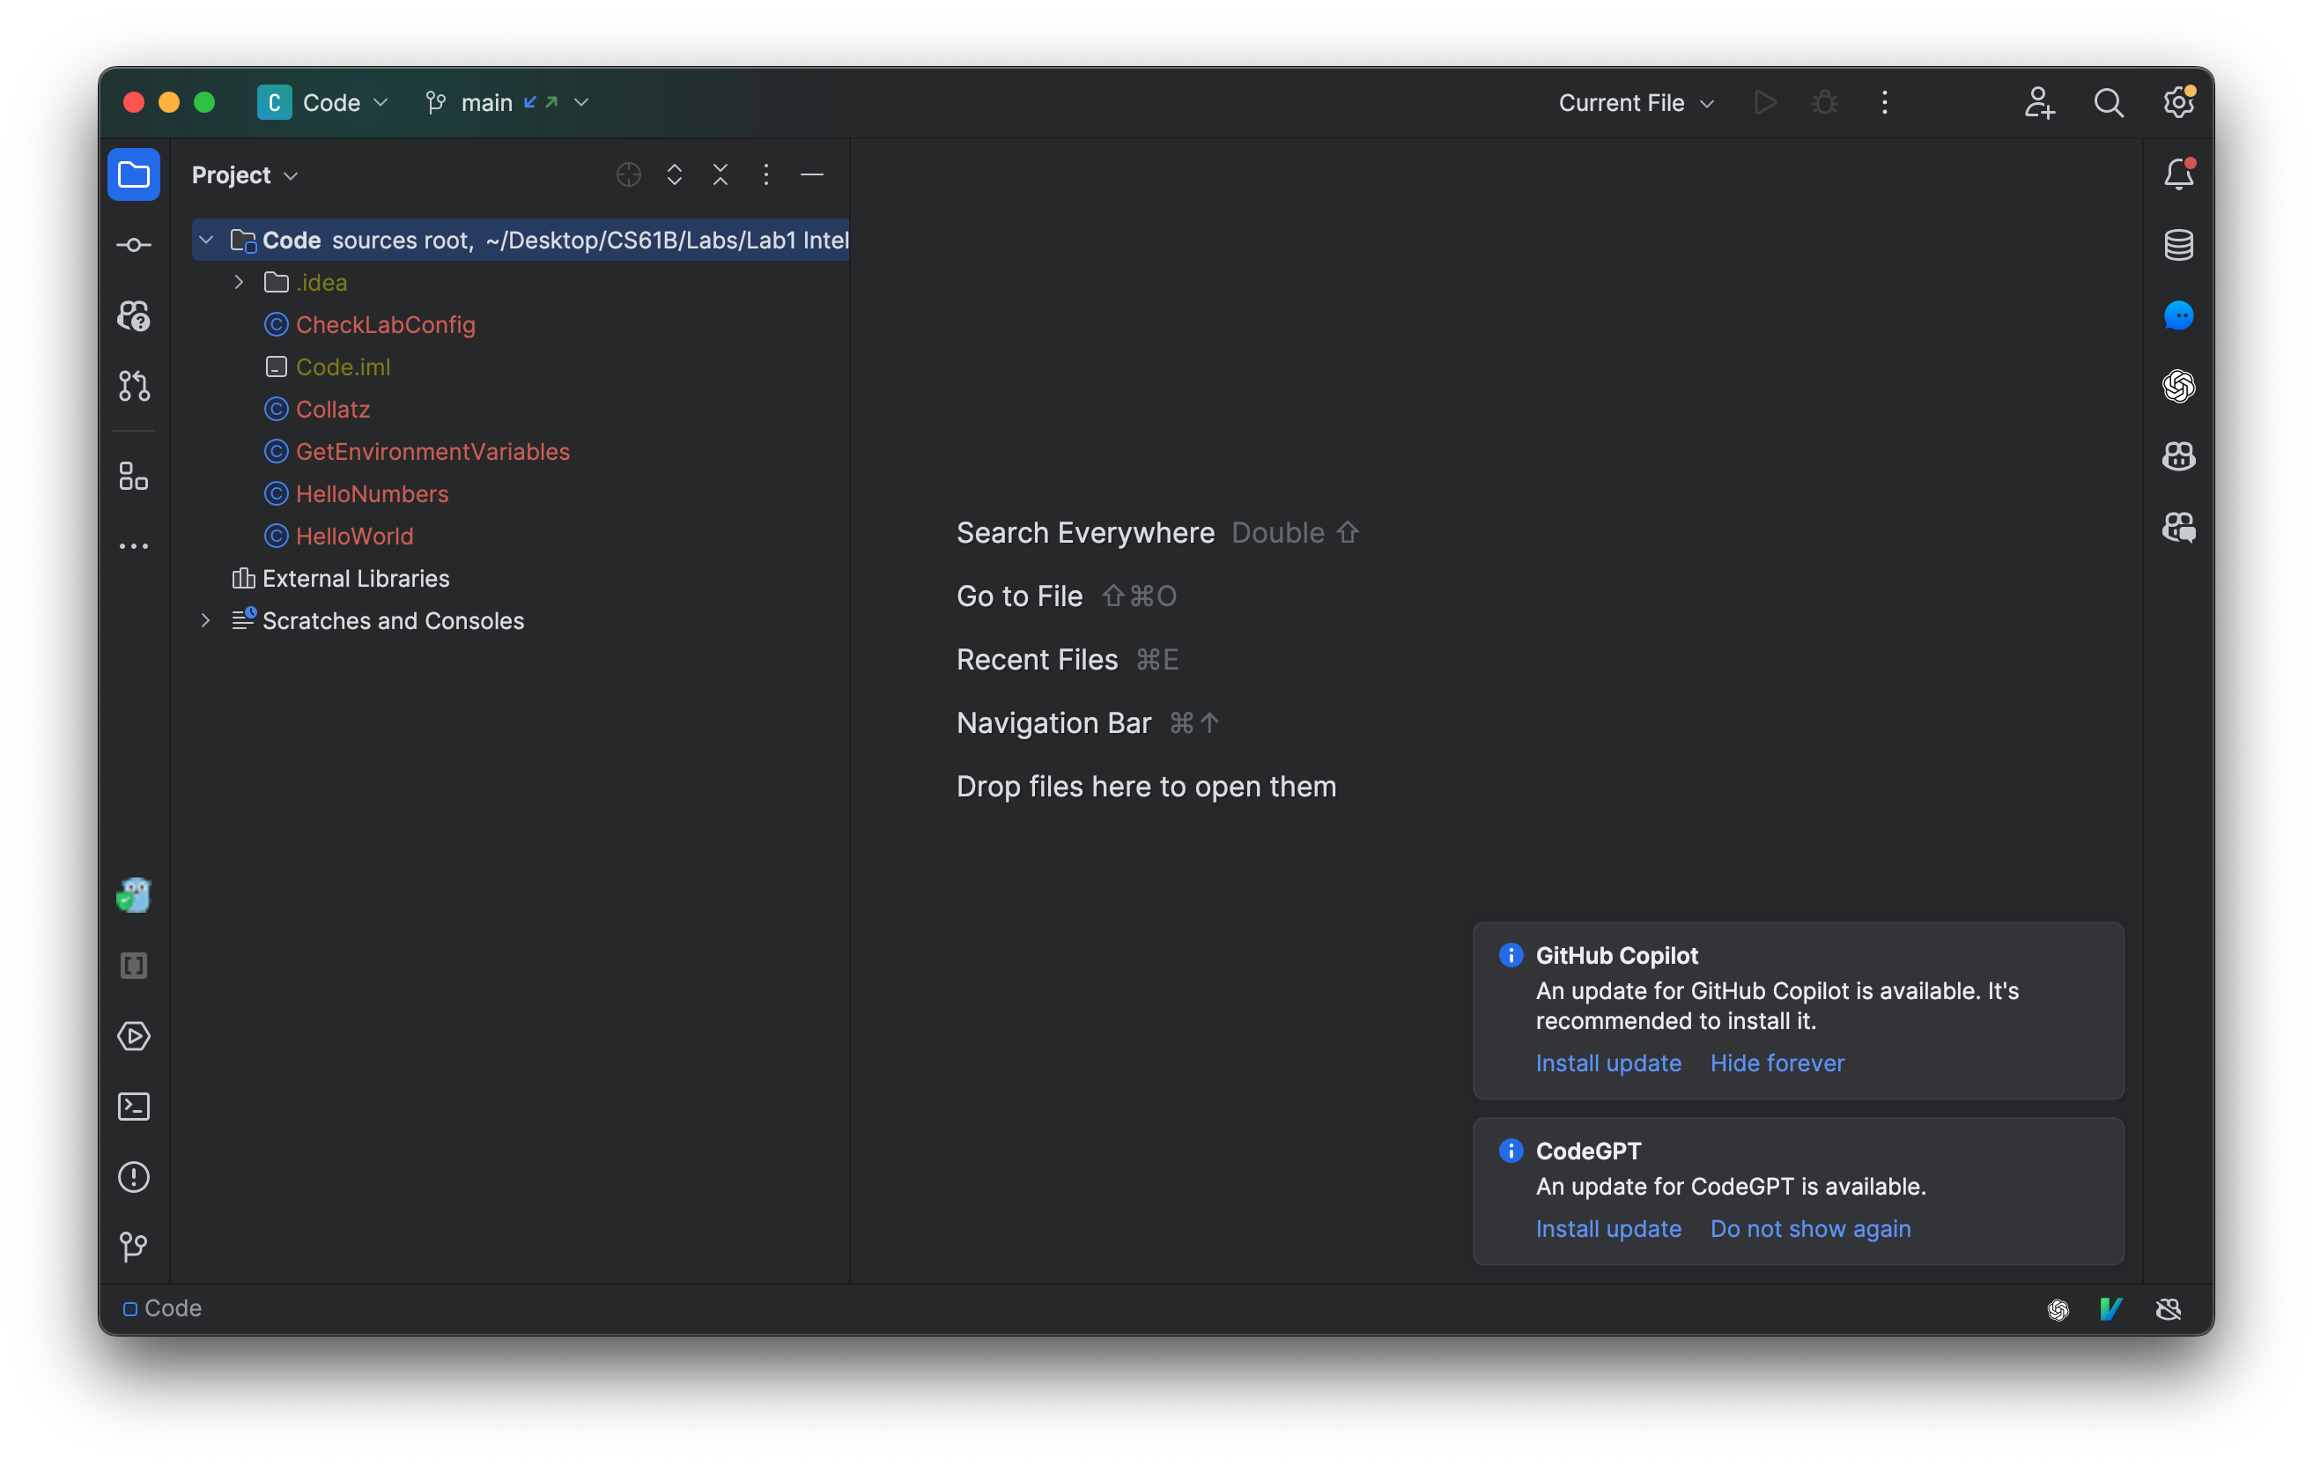This screenshot has width=2313, height=1466.
Task: Install update for GitHub Copilot
Action: point(1605,1062)
